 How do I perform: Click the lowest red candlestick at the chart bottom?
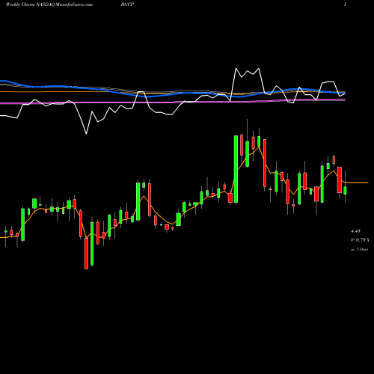(x=86, y=254)
